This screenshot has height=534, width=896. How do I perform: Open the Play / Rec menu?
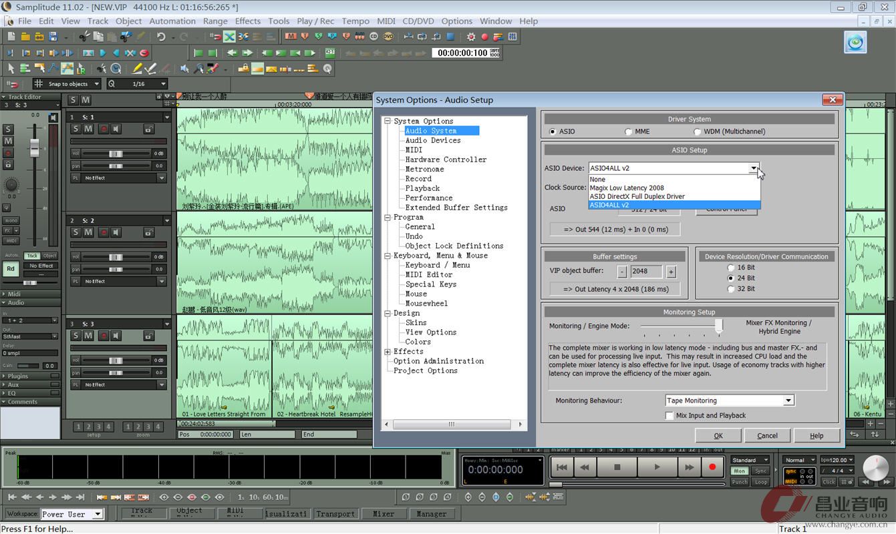click(x=315, y=21)
